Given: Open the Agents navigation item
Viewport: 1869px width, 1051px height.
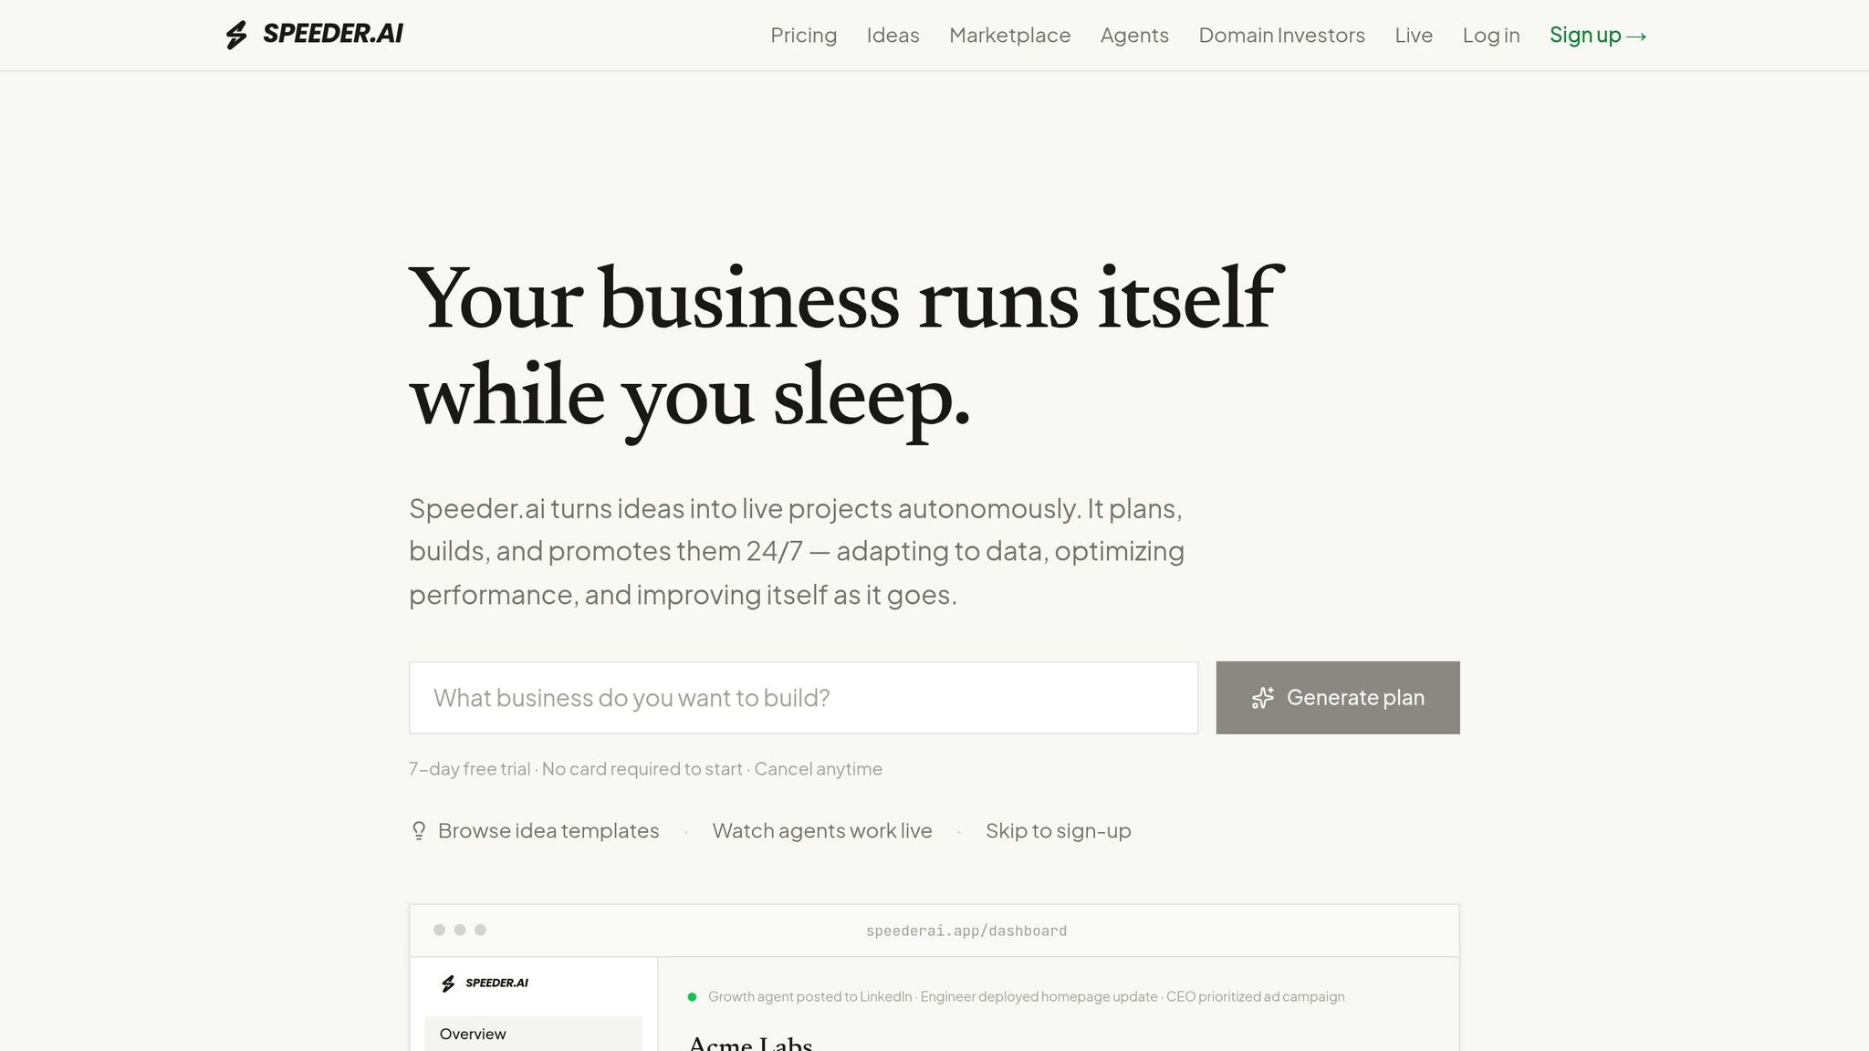Looking at the screenshot, I should [x=1134, y=36].
